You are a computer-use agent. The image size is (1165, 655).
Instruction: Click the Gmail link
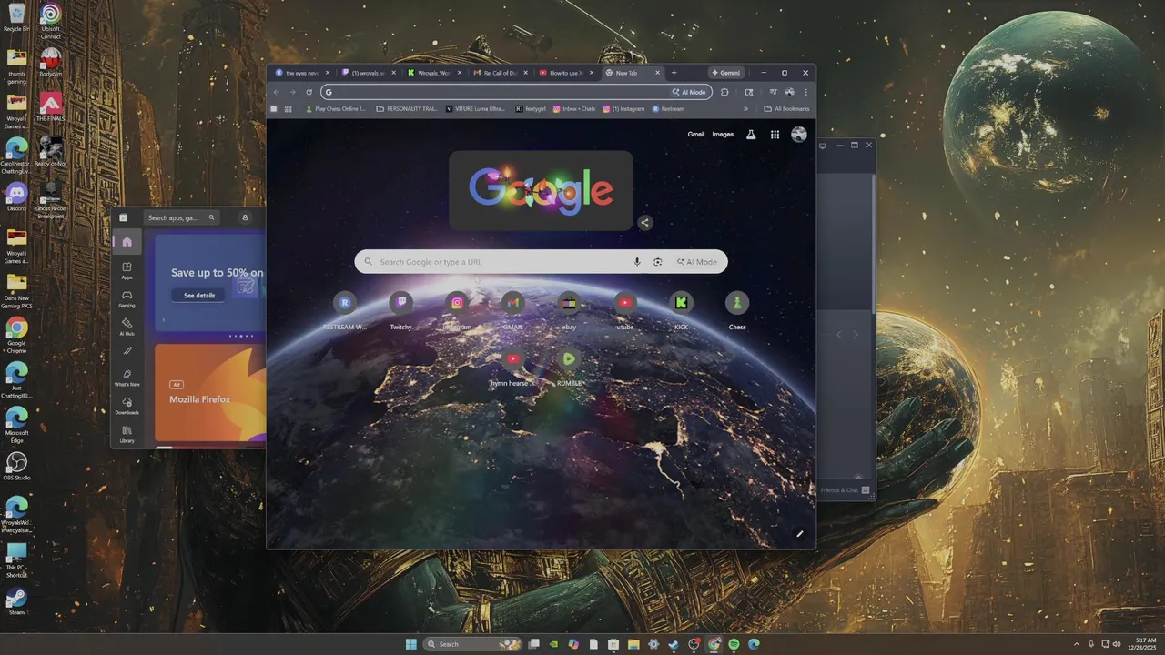pyautogui.click(x=696, y=135)
